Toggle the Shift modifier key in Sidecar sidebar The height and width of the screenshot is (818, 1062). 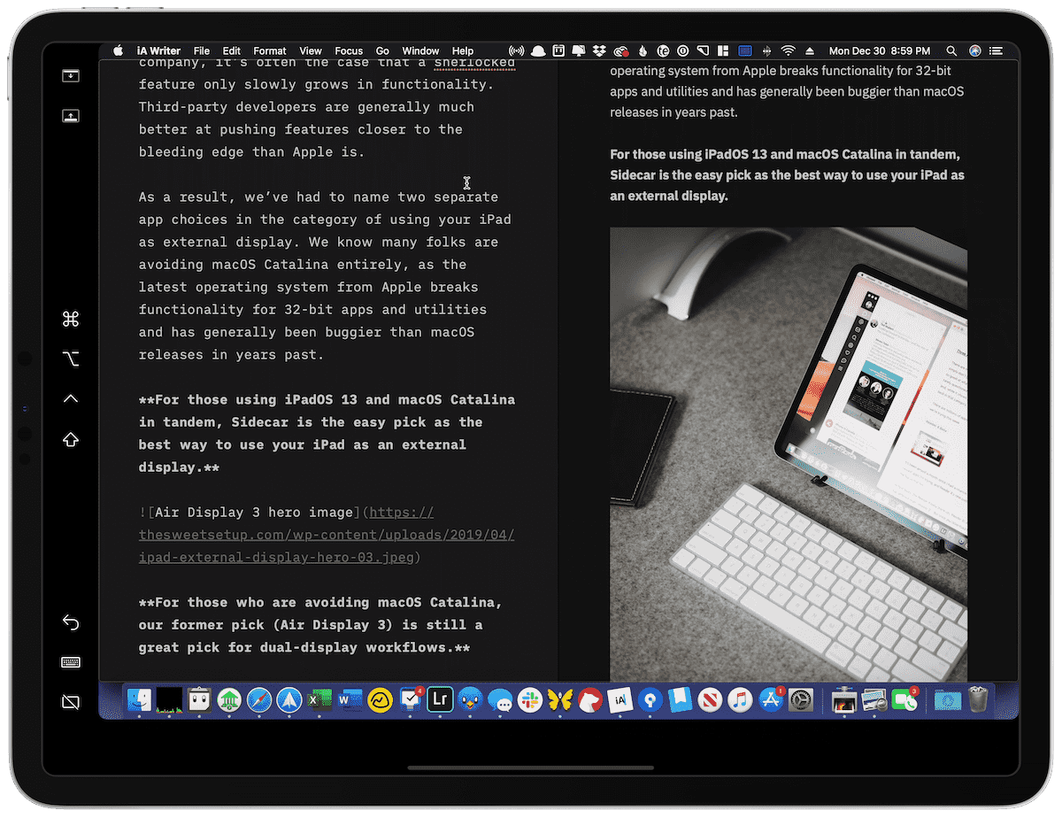tap(71, 440)
